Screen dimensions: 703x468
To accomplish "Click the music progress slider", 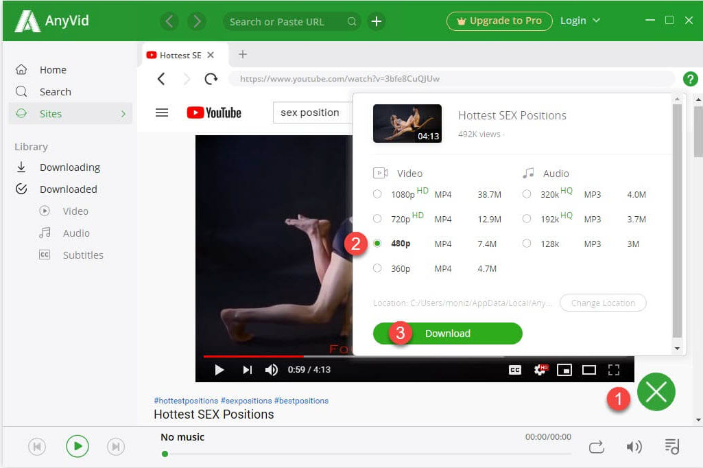I will (x=366, y=454).
